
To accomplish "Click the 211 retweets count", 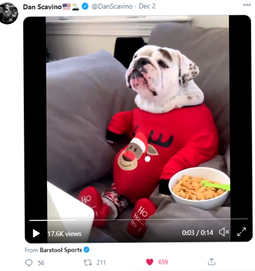I will click(x=101, y=263).
